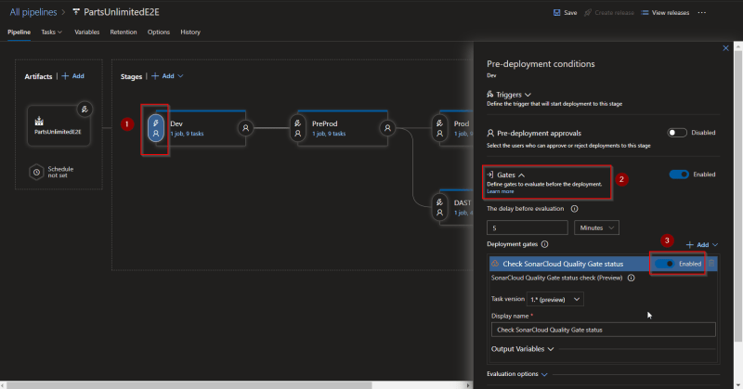The width and height of the screenshot is (743, 389).
Task: Click the SonarCloud gate cloud icon
Action: [x=495, y=264]
